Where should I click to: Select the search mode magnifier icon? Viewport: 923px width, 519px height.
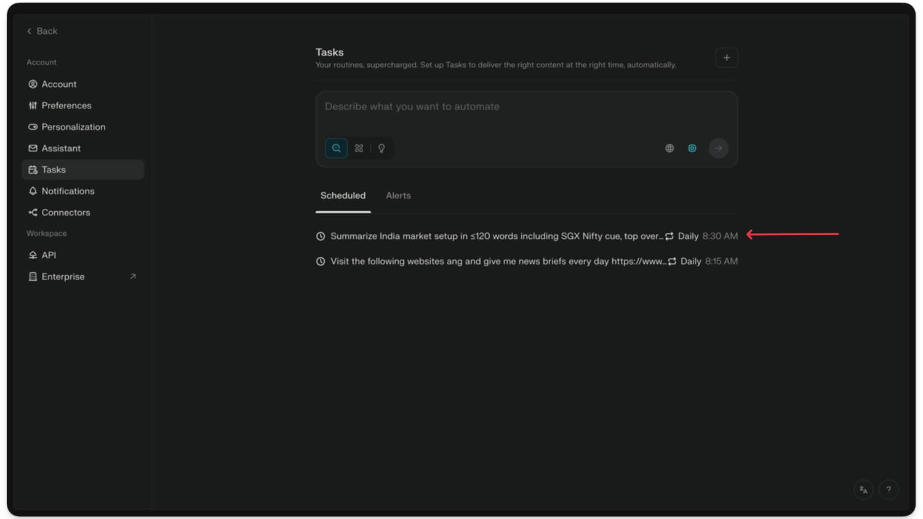pyautogui.click(x=336, y=148)
